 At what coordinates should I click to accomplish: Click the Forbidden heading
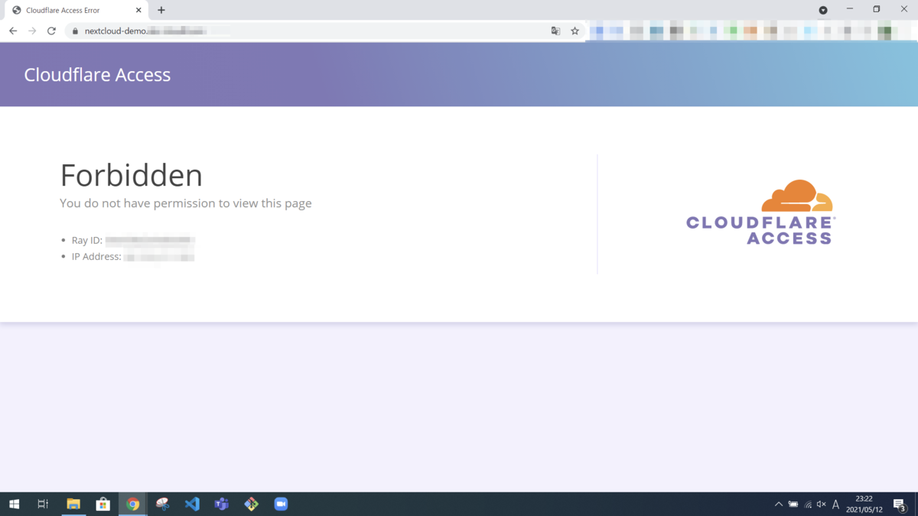pyautogui.click(x=132, y=175)
